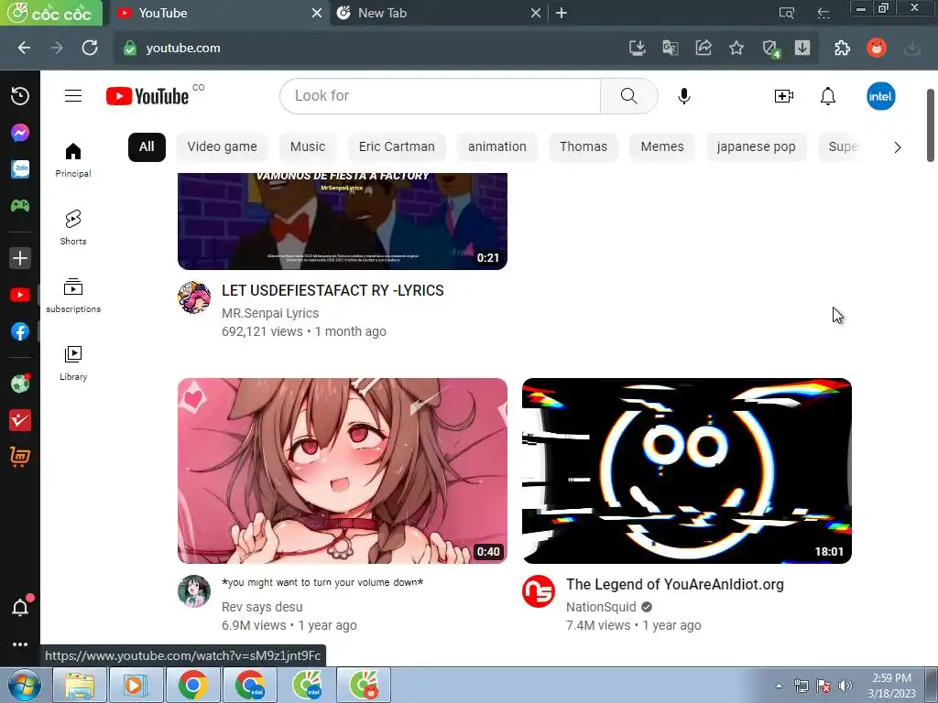The image size is (938, 703).
Task: Open Windows Explorer from taskbar
Action: tap(79, 685)
